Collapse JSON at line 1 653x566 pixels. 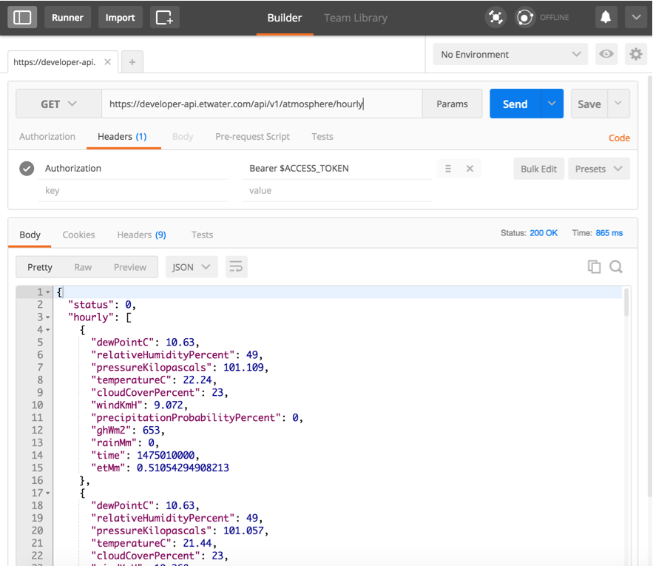48,292
